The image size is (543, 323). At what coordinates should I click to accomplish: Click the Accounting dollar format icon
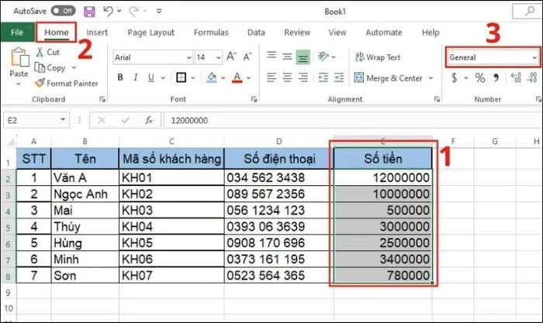[x=455, y=77]
